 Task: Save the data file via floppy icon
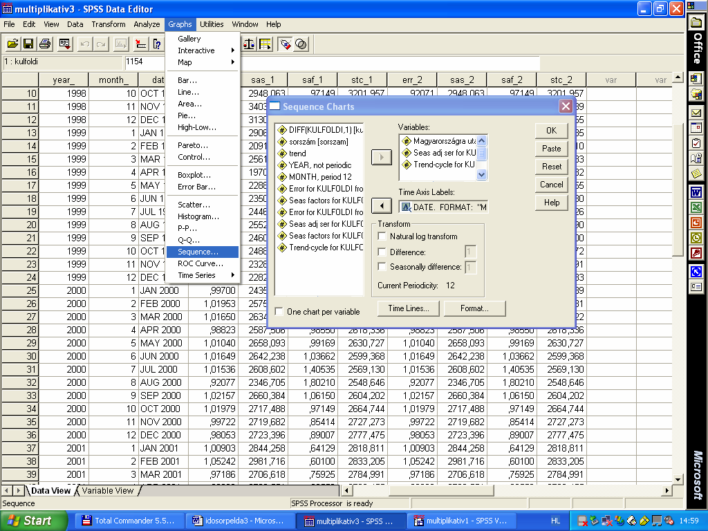(28, 44)
